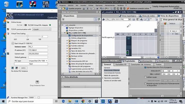Collapse Start Virtual S7-1500 PLC section
185x104 pixels.
tap(13, 43)
